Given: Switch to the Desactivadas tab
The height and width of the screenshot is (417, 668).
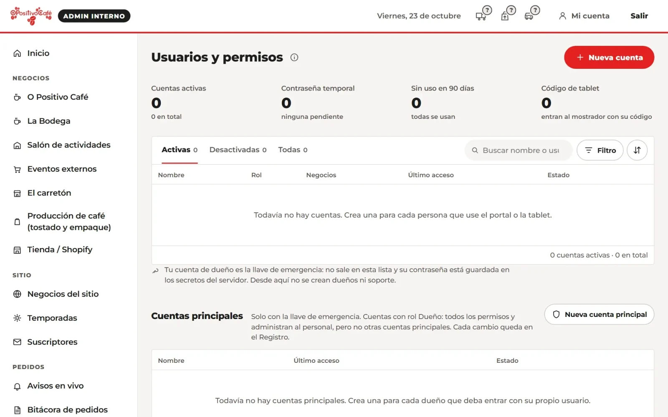Looking at the screenshot, I should [238, 150].
